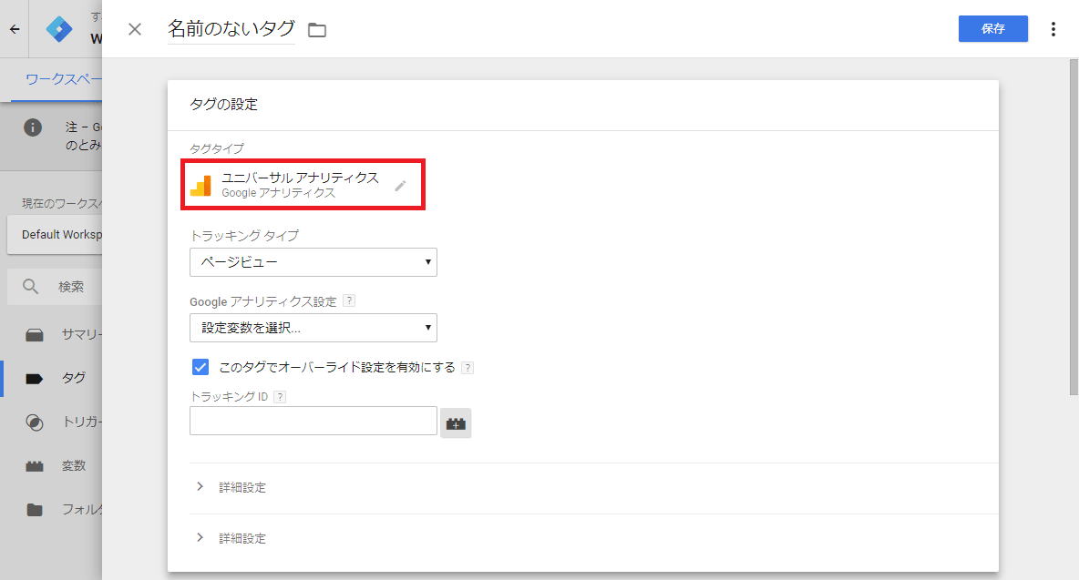Click the トラッキング ID input field
1079x580 pixels.
tap(313, 421)
